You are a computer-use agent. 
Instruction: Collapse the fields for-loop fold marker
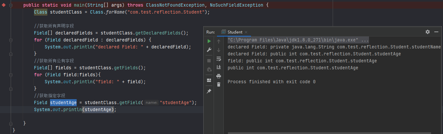click(11, 75)
